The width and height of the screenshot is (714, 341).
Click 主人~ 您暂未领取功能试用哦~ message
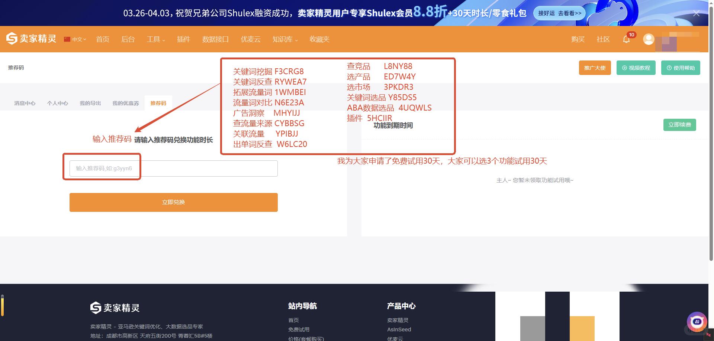535,180
